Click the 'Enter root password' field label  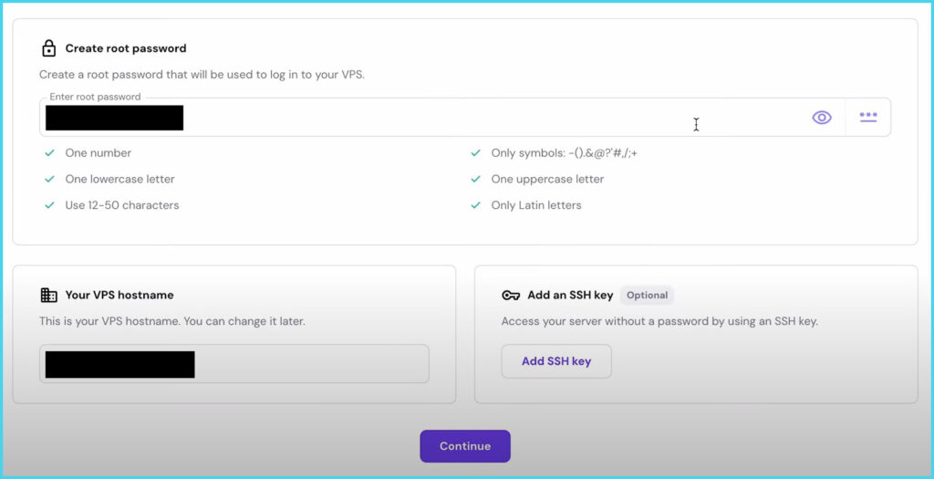[95, 97]
